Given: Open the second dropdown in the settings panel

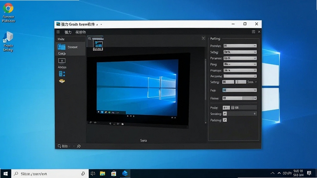Looking at the screenshot, I should tap(240, 52).
